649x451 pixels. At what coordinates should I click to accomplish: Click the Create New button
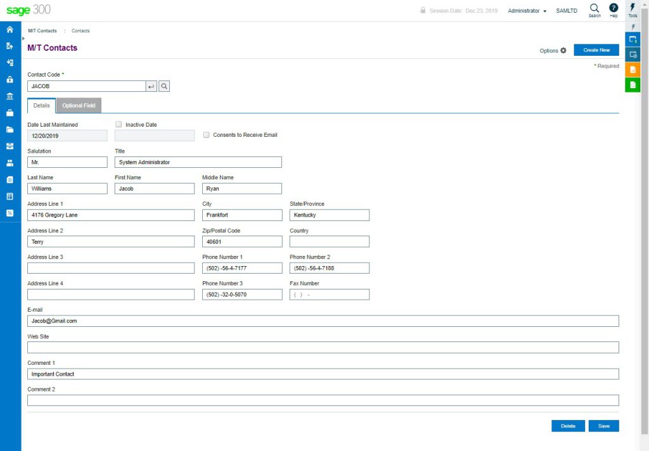coord(596,50)
